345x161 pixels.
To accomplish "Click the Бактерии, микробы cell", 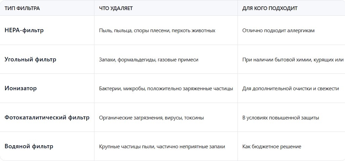I will pyautogui.click(x=166, y=89).
